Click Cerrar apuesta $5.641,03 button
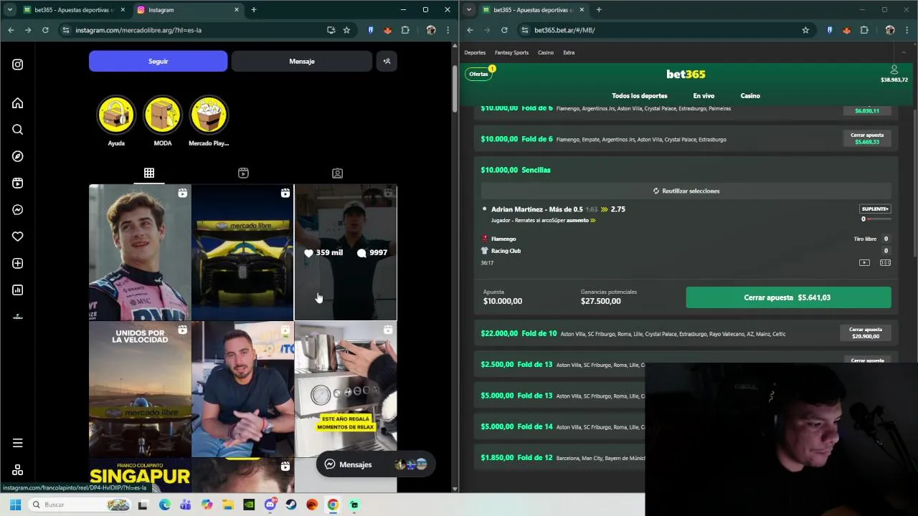This screenshot has height=516, width=918. pyautogui.click(x=788, y=297)
